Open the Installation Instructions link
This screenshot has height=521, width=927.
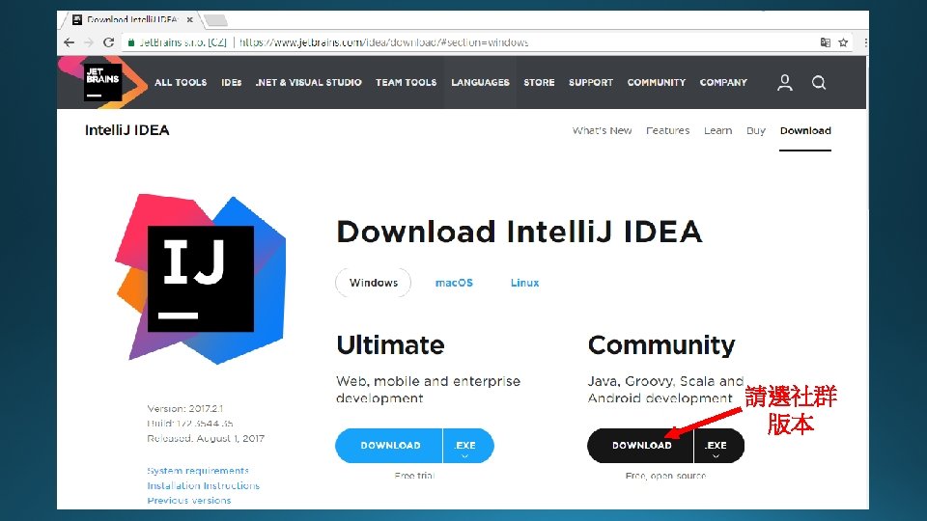204,485
